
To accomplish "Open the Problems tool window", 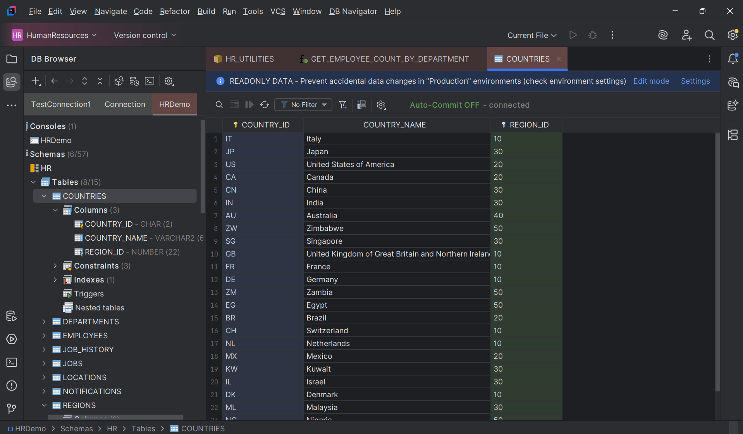I will click(12, 386).
